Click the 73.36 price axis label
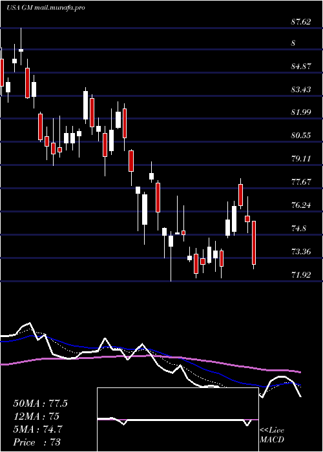This screenshot has width=323, height=452. (x=301, y=252)
